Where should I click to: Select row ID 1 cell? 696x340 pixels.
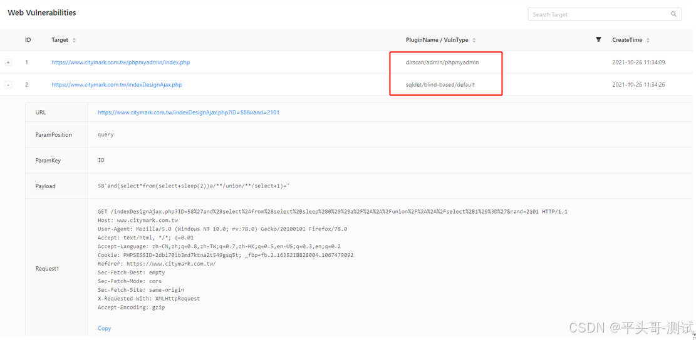26,62
